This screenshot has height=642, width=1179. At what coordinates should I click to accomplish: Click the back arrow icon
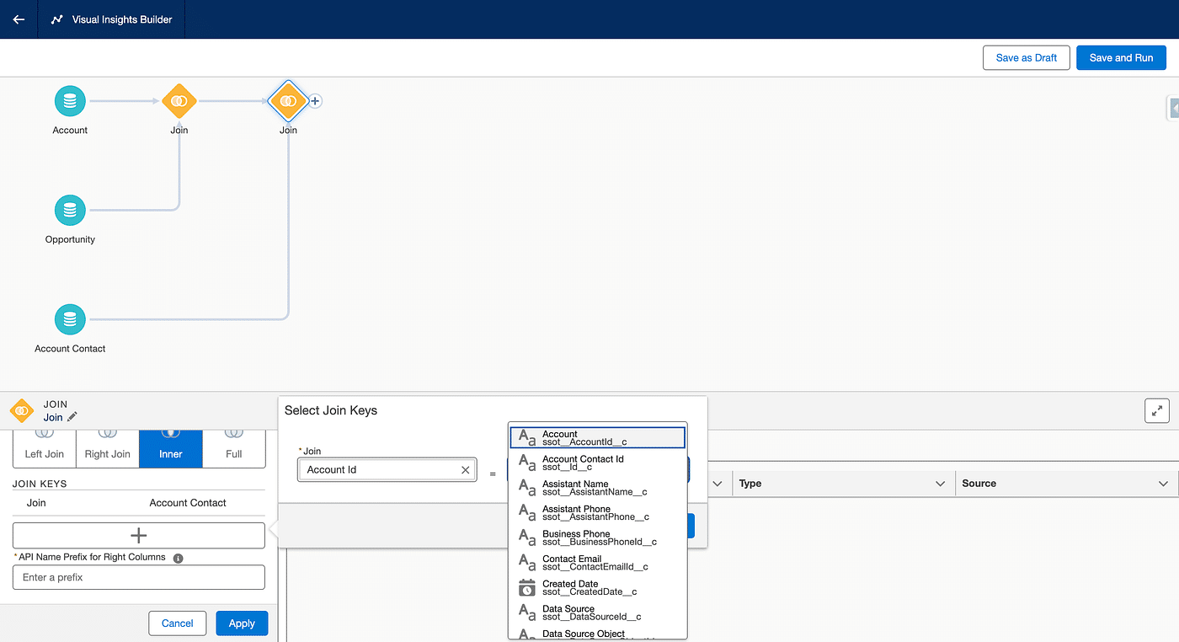pyautogui.click(x=19, y=19)
